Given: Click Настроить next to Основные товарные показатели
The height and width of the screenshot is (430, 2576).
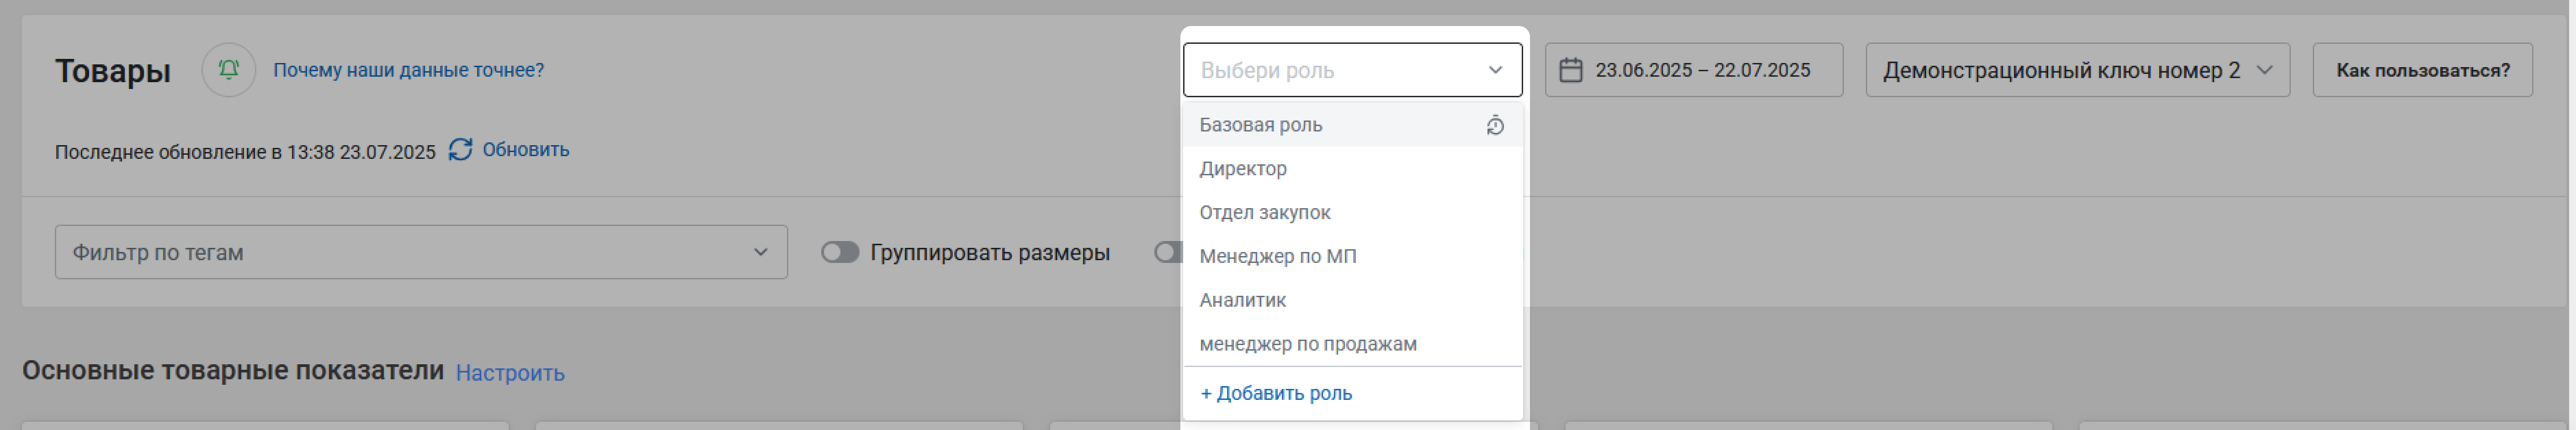Looking at the screenshot, I should pyautogui.click(x=510, y=373).
